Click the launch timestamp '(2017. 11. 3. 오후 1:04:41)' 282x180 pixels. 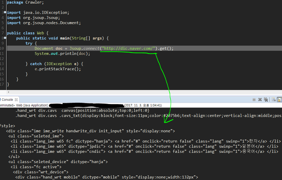click(x=143, y=105)
